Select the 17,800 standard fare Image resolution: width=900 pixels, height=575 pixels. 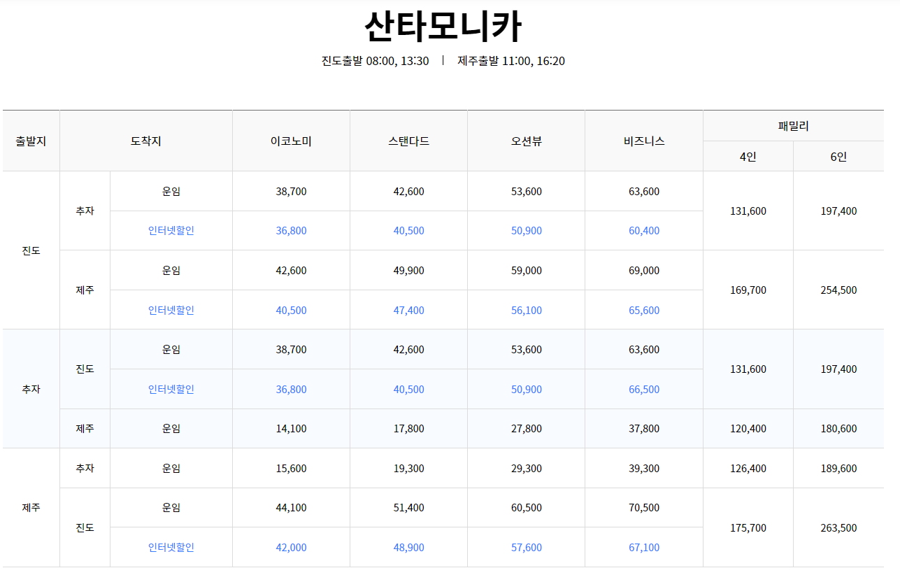tap(409, 429)
